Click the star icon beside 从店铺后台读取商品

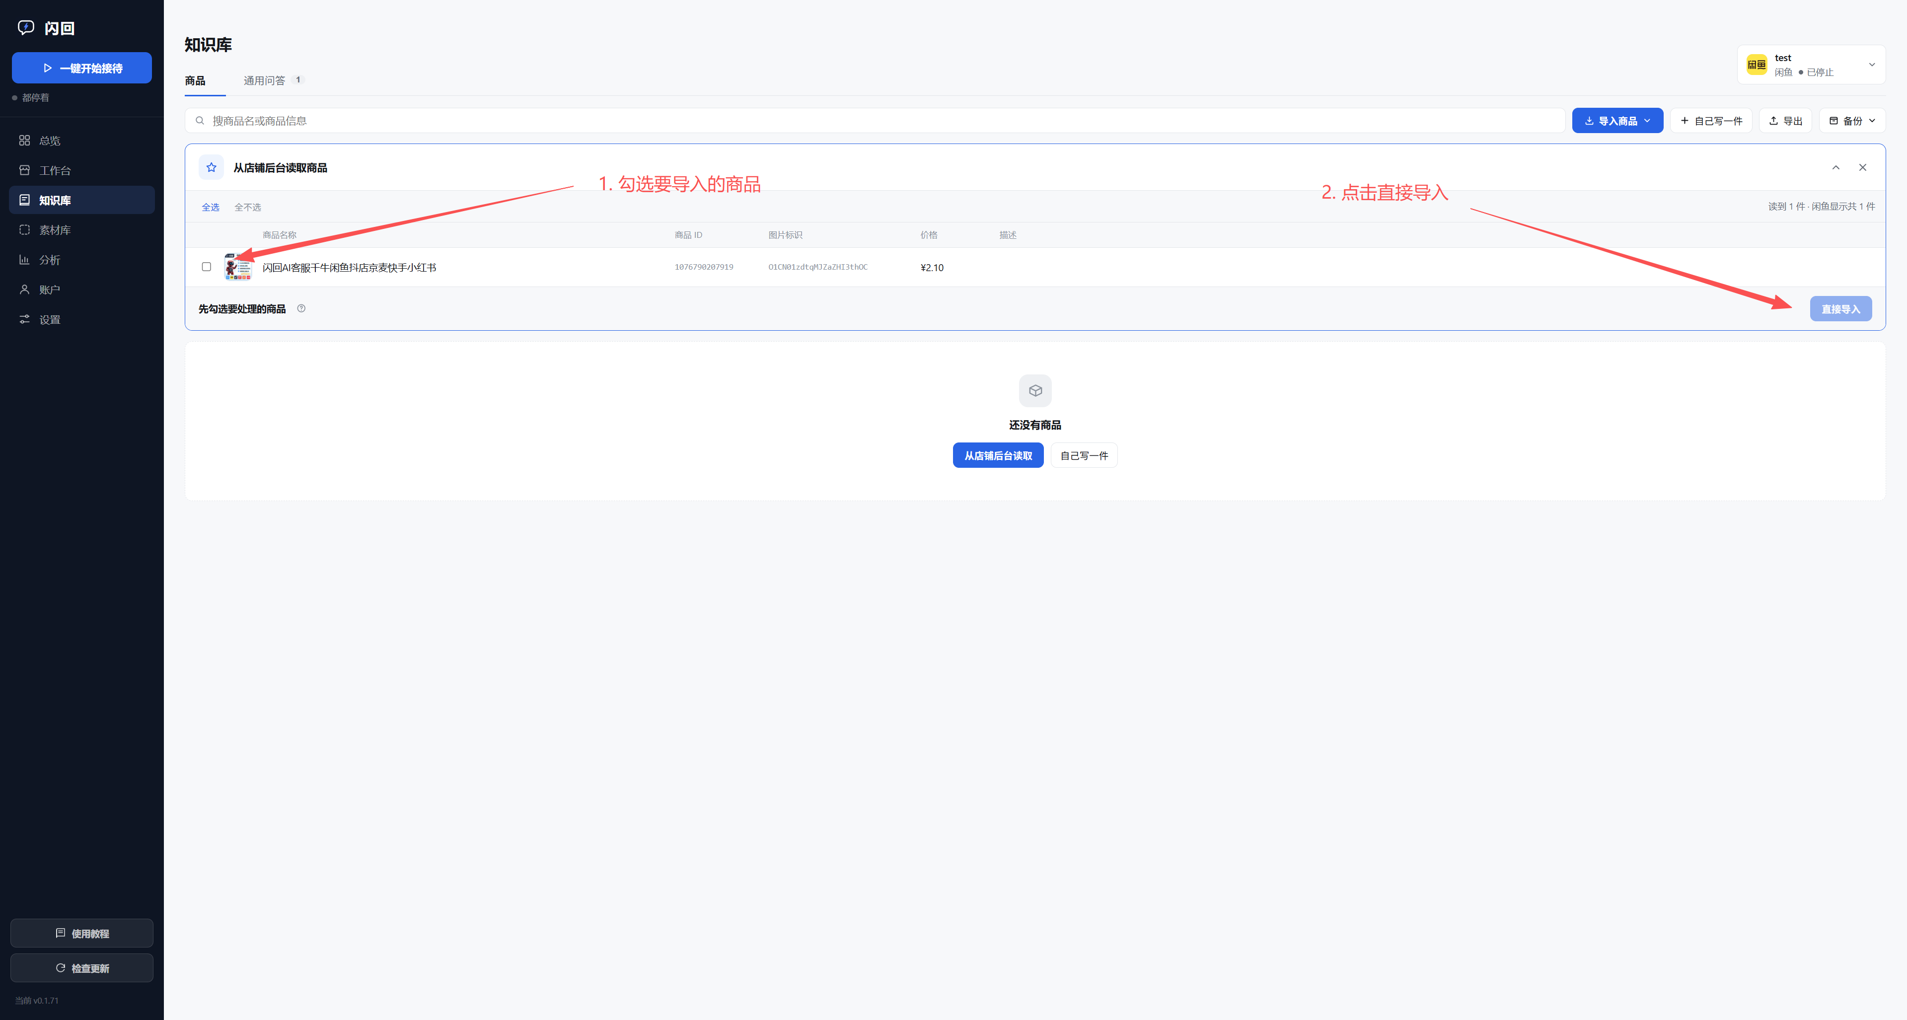[211, 167]
